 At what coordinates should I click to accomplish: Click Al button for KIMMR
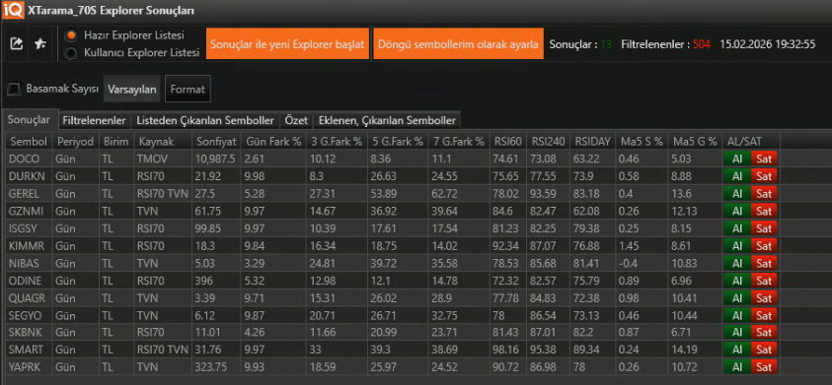click(x=737, y=246)
